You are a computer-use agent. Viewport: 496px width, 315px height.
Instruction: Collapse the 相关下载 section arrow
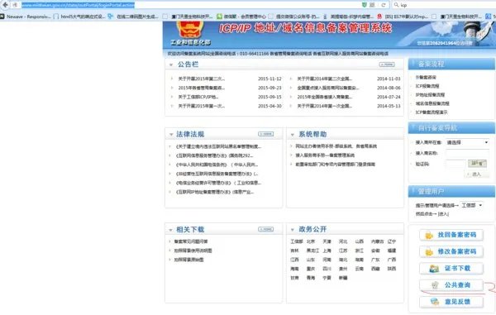(171, 230)
